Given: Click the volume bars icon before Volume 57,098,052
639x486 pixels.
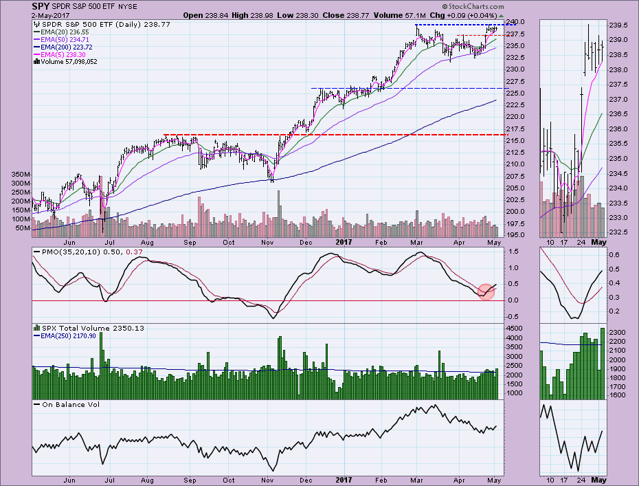Looking at the screenshot, I should (36, 62).
